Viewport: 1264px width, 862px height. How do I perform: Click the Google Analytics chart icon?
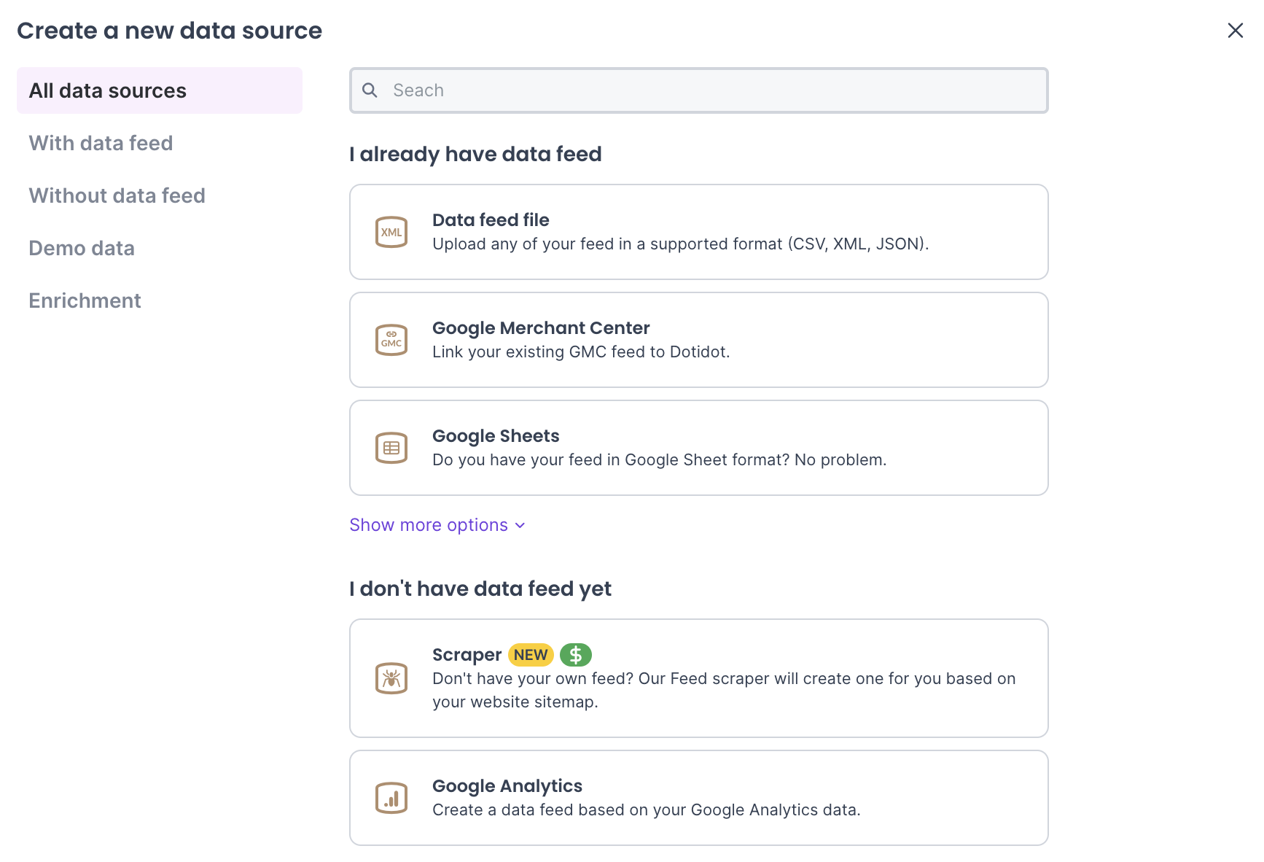click(391, 798)
